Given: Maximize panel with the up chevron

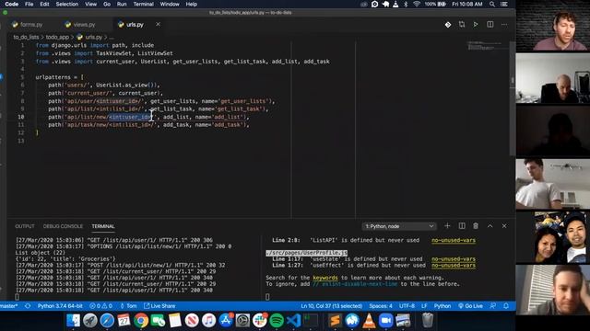Looking at the screenshot, I should pos(490,226).
